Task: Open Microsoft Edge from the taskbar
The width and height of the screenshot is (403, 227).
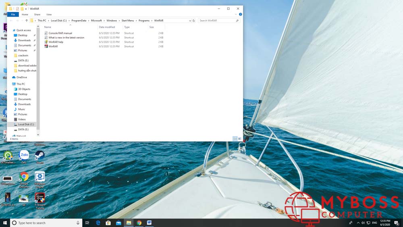Action: tap(98, 223)
